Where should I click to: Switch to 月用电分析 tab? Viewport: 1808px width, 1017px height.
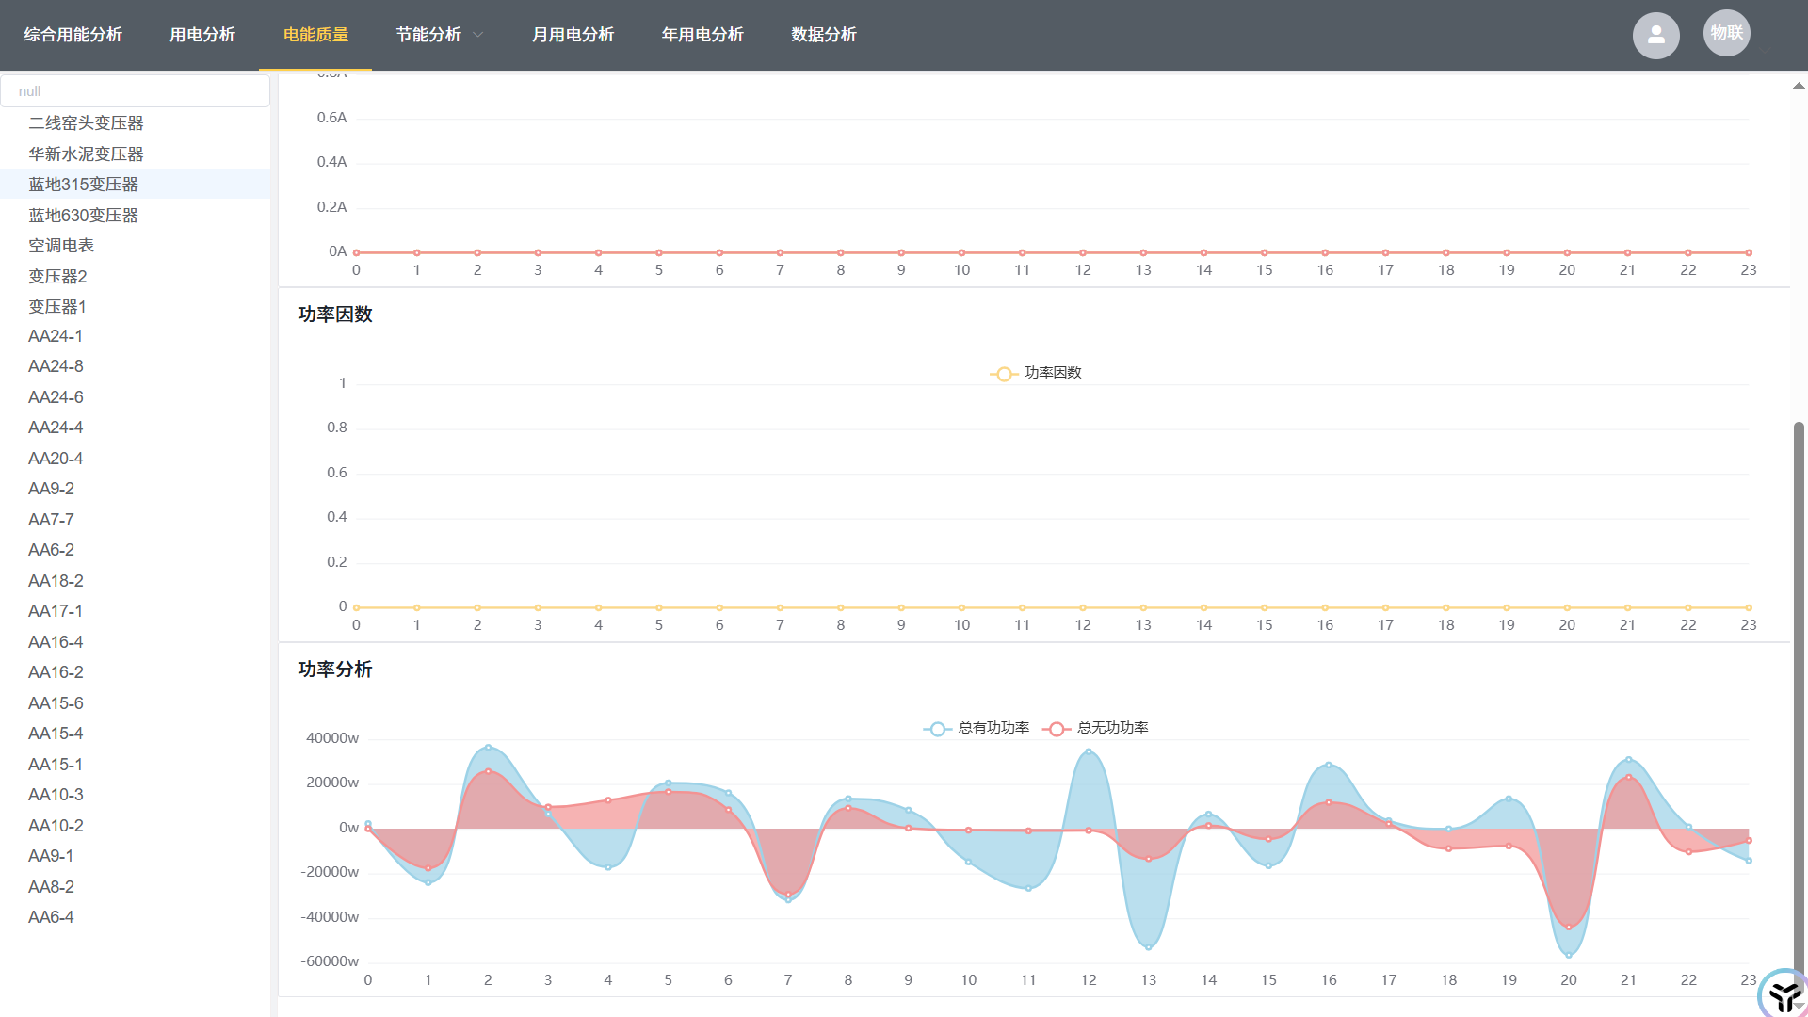click(573, 35)
